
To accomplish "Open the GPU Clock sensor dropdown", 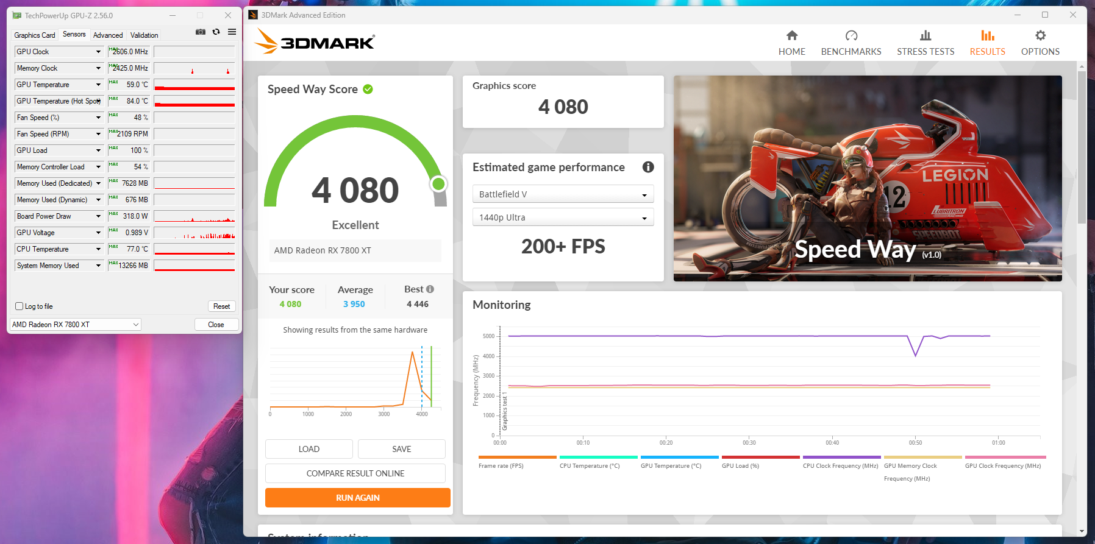I will coord(98,52).
